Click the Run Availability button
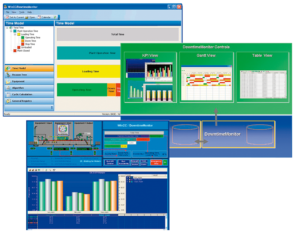Viewport: 295px width, 233px height. [124, 162]
